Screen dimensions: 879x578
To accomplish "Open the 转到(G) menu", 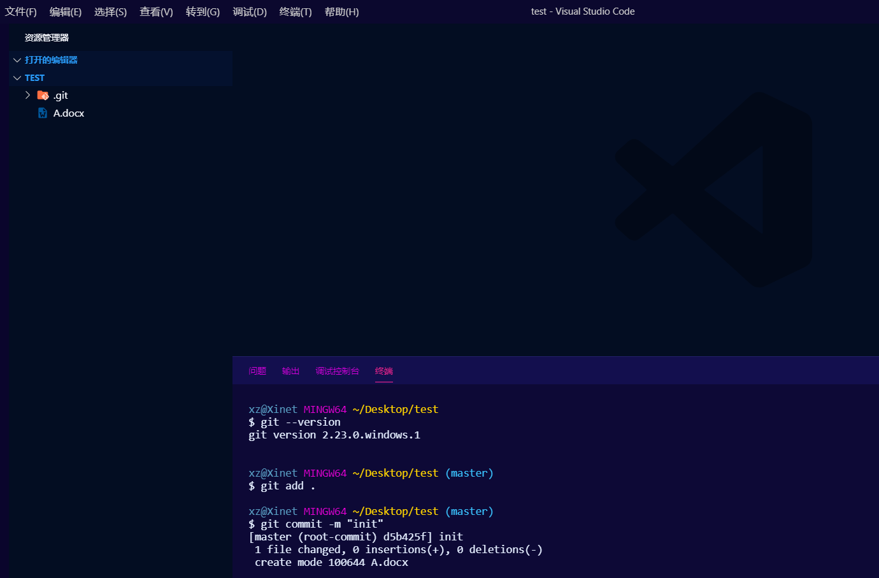I will coord(203,11).
